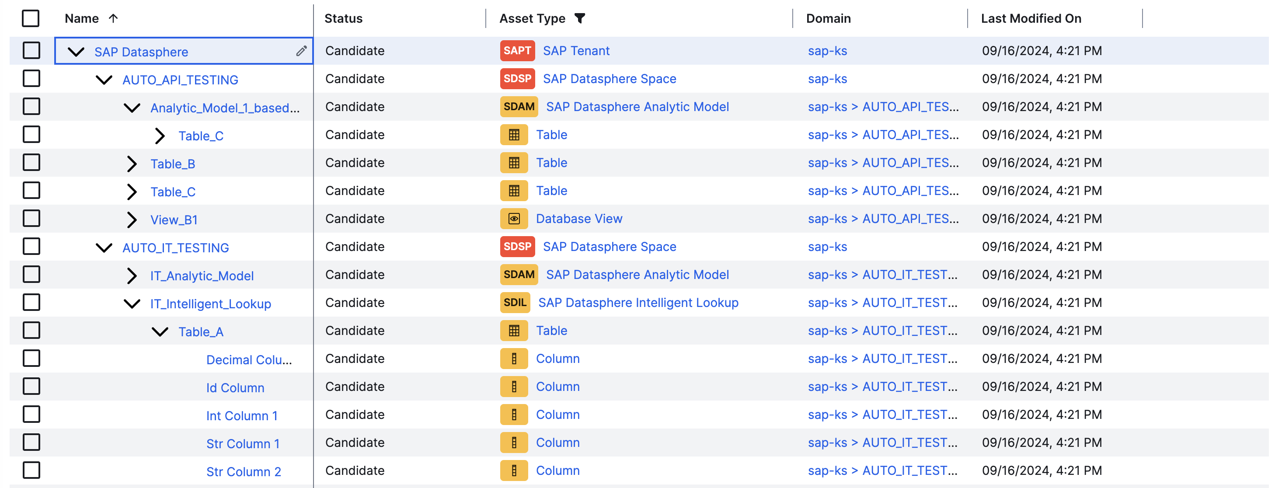Image resolution: width=1282 pixels, height=488 pixels.
Task: Click the SDAM badge in the IT_Analytic_Model row
Action: click(519, 274)
